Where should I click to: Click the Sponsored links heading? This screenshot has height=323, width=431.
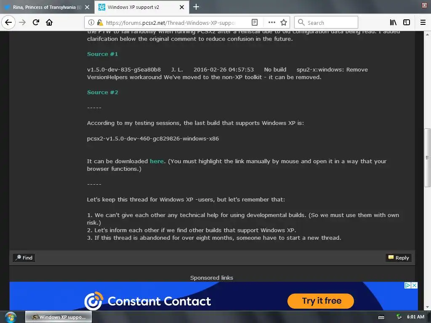click(212, 278)
